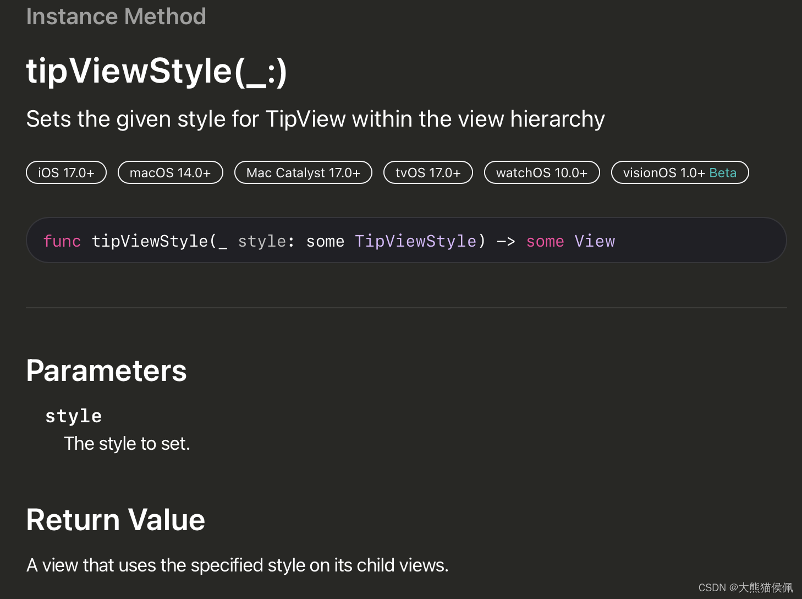Select the iOS 17.0+ availability badge
The height and width of the screenshot is (599, 802).
[66, 172]
